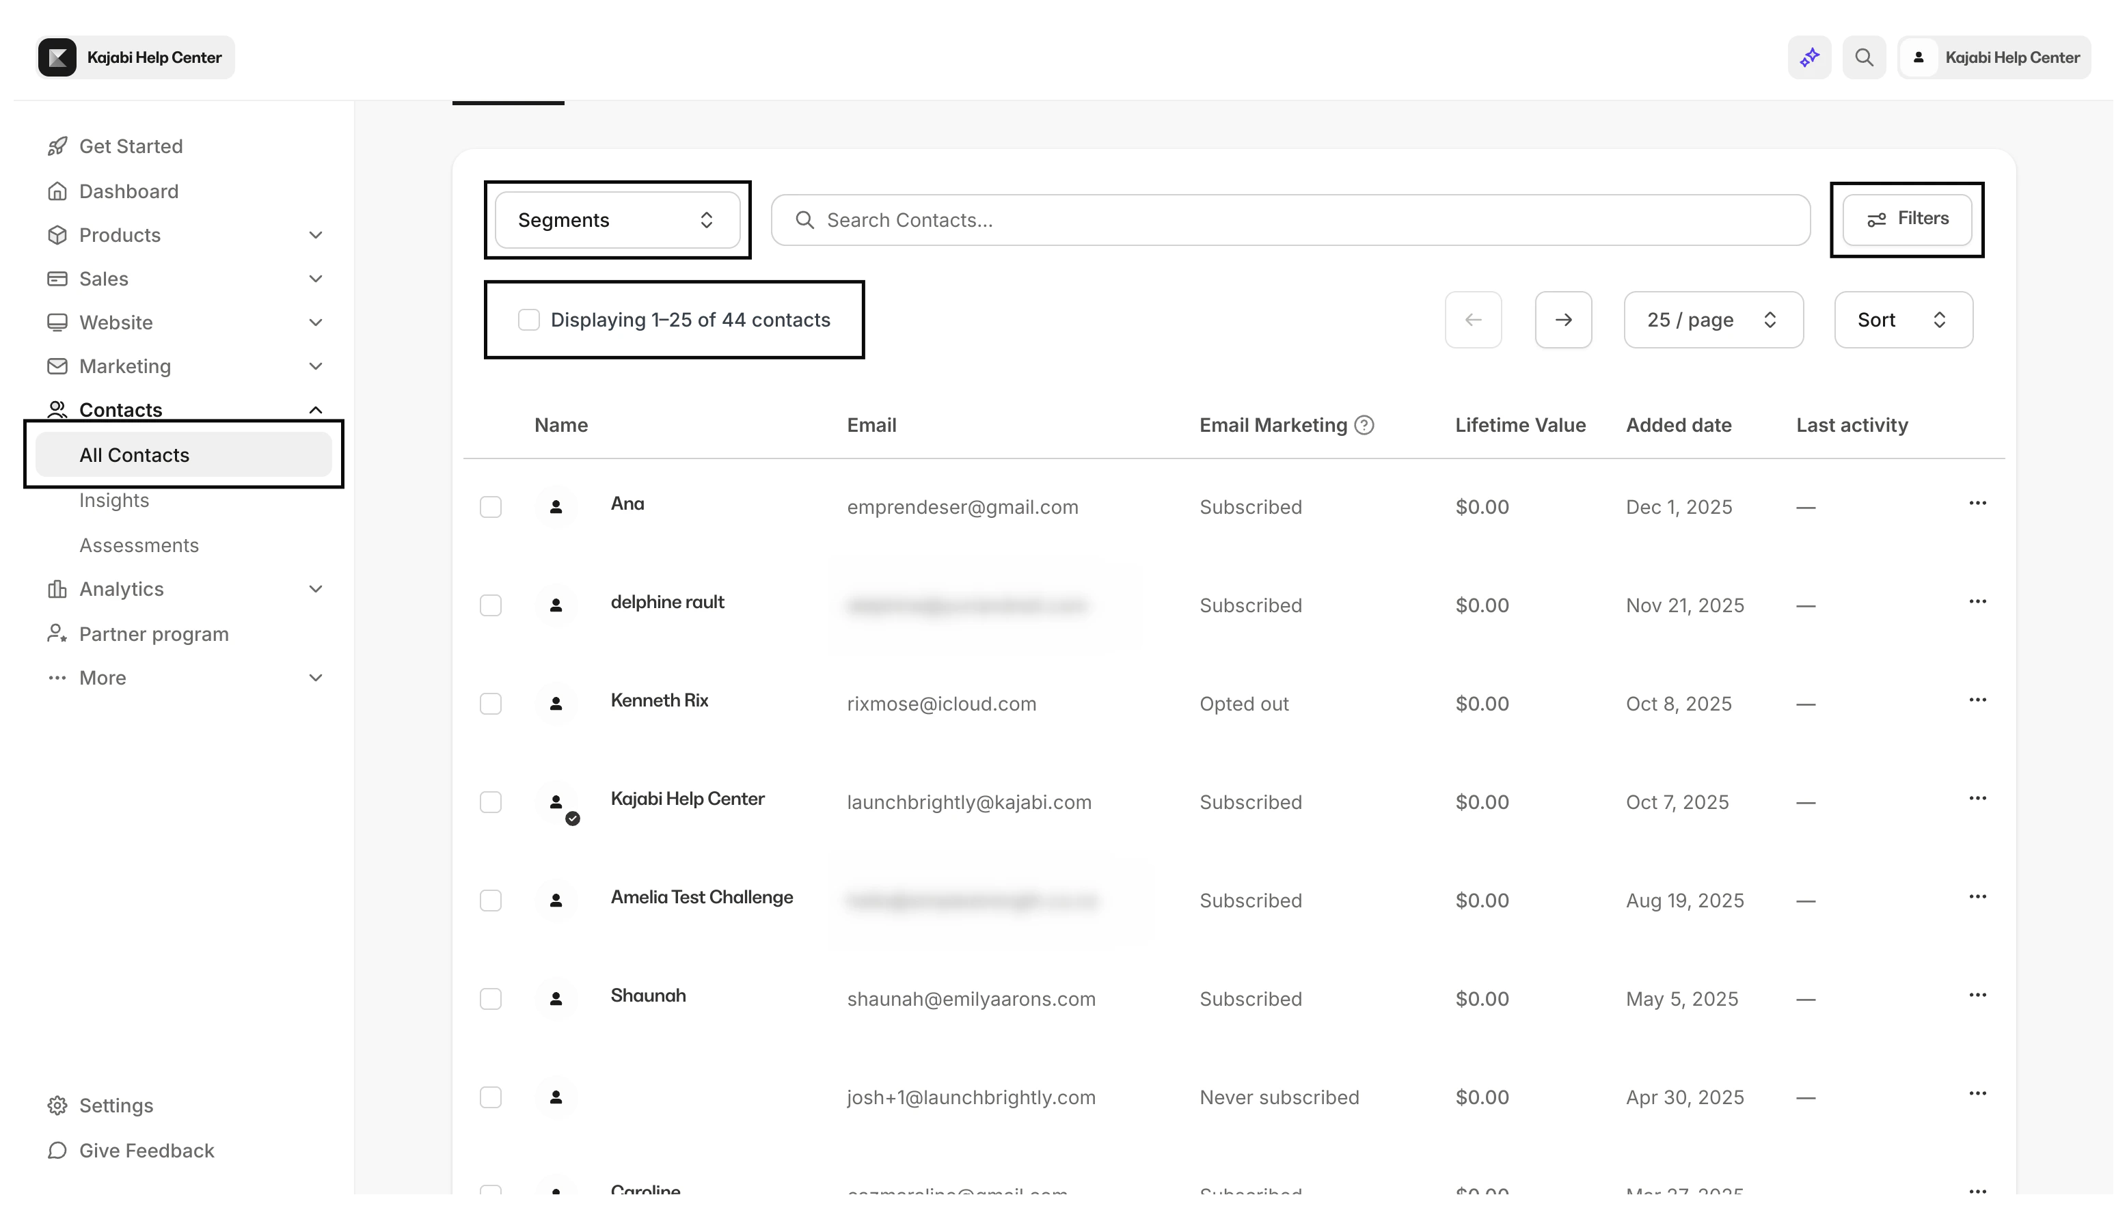This screenshot has width=2127, height=1208.
Task: Open the Get Started rocket section
Action: point(57,145)
